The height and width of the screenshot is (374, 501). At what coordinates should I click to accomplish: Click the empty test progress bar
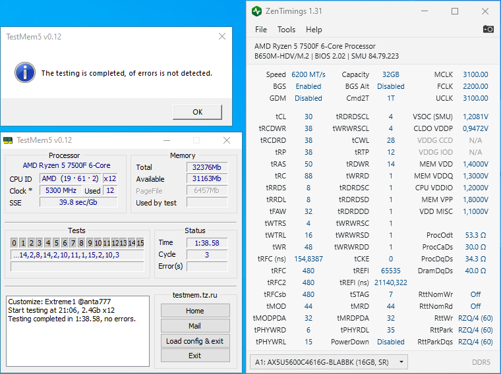coord(77,267)
